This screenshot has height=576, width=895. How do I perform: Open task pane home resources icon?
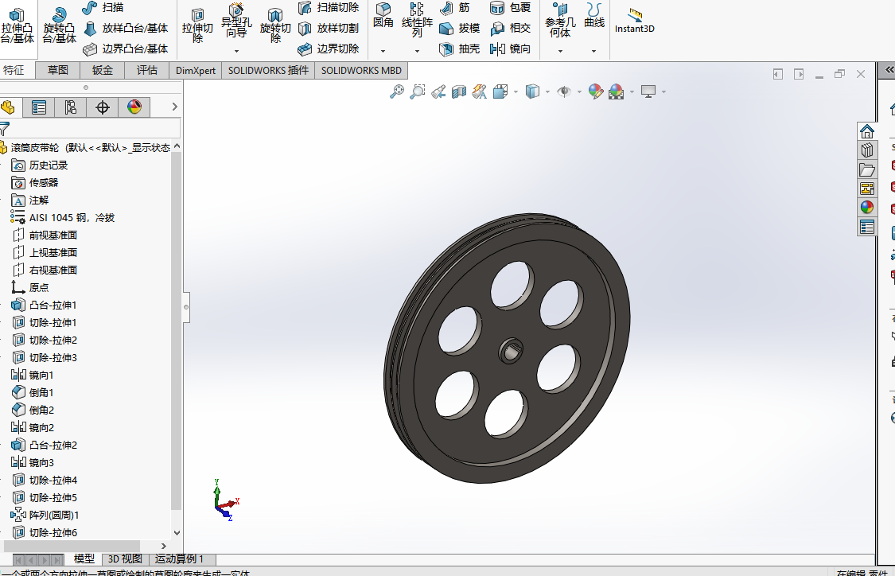click(x=867, y=131)
